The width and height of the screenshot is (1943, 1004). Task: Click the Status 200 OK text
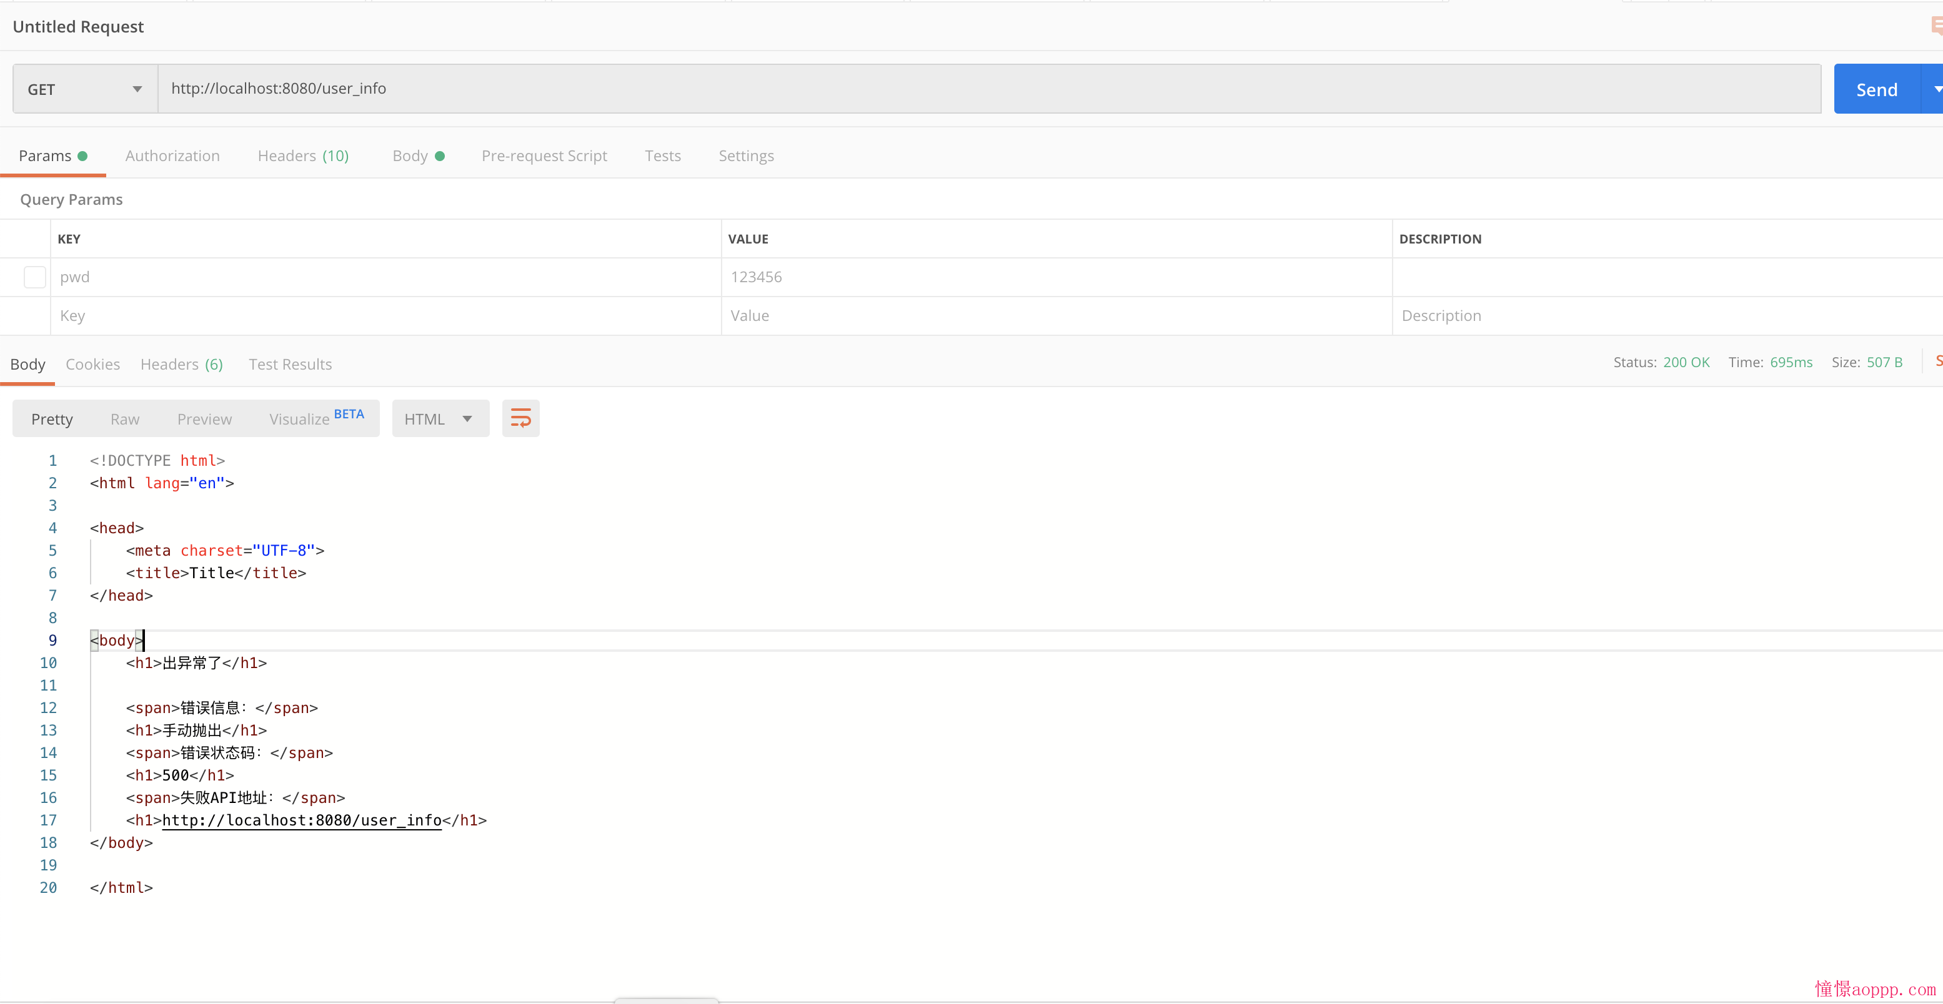[x=1662, y=363]
